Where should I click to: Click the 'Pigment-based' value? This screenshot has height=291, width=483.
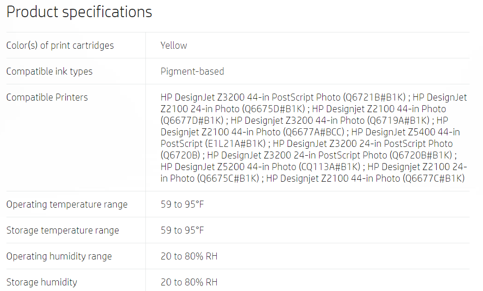point(192,71)
